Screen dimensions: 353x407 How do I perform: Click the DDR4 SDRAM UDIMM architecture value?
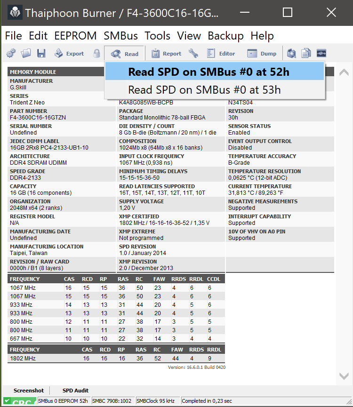(x=39, y=163)
